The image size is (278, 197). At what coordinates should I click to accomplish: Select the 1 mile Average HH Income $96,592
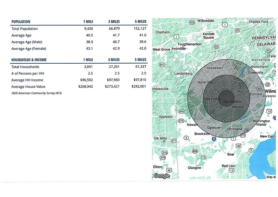tap(86, 80)
